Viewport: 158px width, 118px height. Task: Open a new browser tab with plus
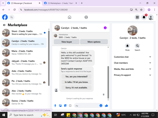coord(82,3)
